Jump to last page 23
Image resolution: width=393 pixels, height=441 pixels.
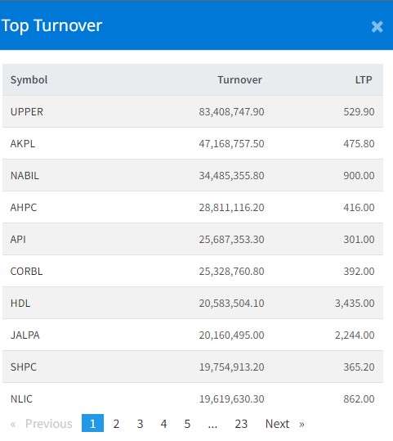tap(241, 424)
